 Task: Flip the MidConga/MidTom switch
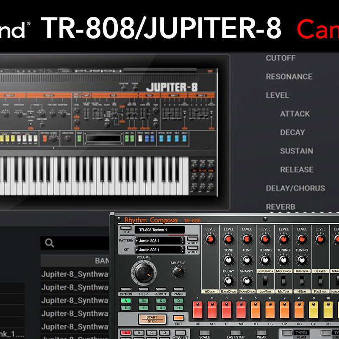click(x=283, y=281)
